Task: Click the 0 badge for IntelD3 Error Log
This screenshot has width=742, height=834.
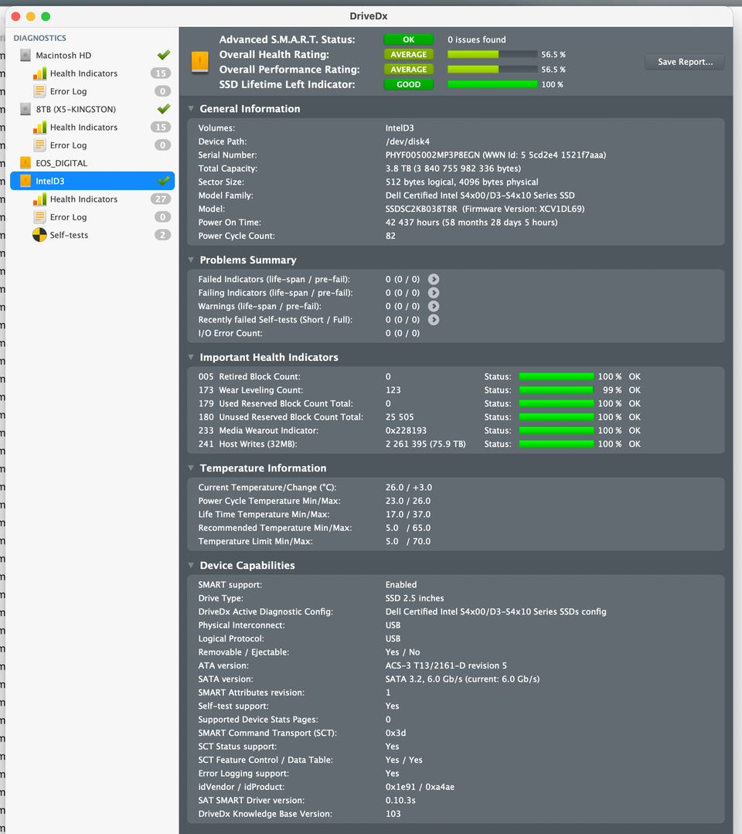Action: pyautogui.click(x=163, y=217)
